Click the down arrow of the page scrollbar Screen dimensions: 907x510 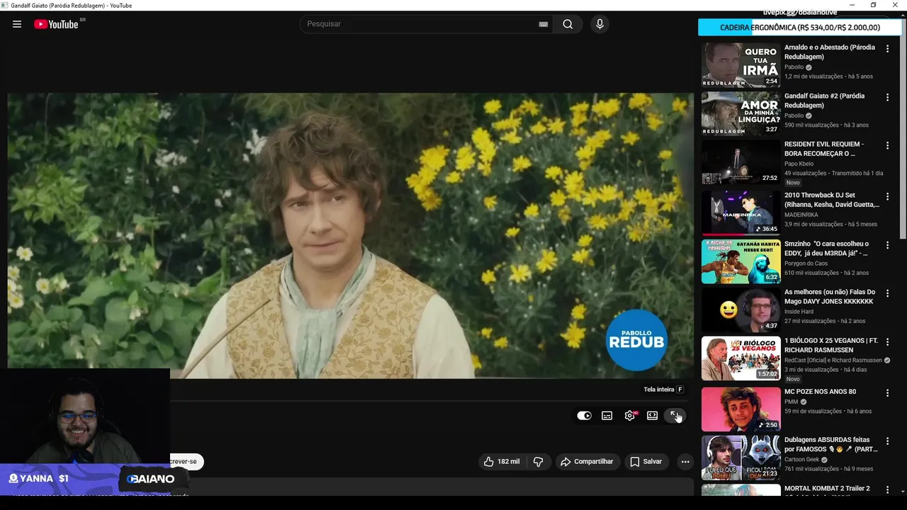[903, 492]
